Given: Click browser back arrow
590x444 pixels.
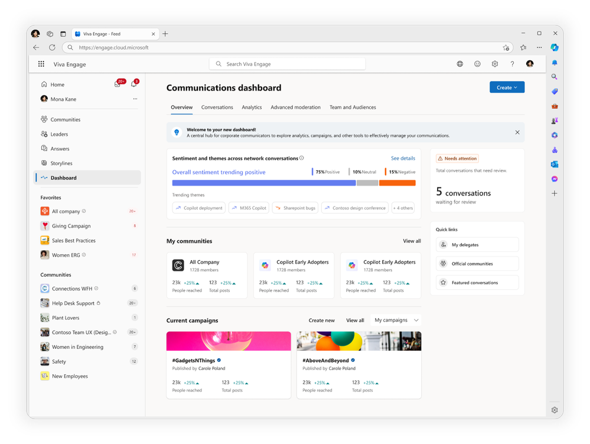Looking at the screenshot, I should coord(36,47).
